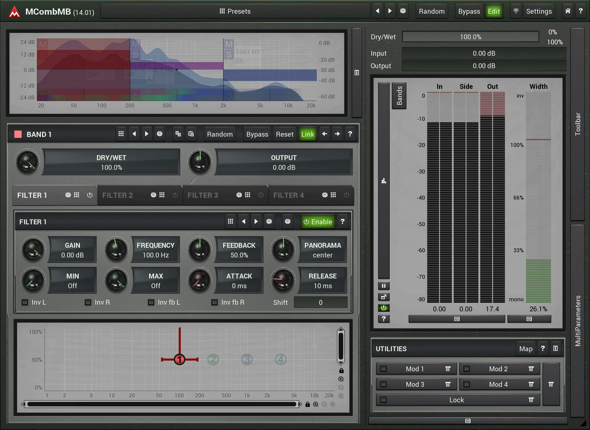Paste Band 1 settings icon

pyautogui.click(x=191, y=134)
